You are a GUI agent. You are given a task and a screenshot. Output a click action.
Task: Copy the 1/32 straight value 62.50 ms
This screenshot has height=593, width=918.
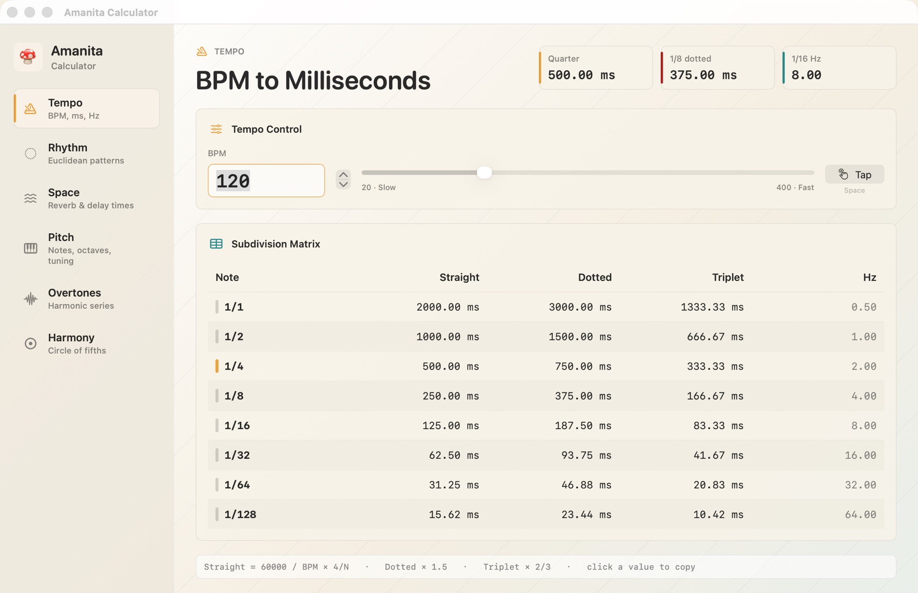click(454, 455)
